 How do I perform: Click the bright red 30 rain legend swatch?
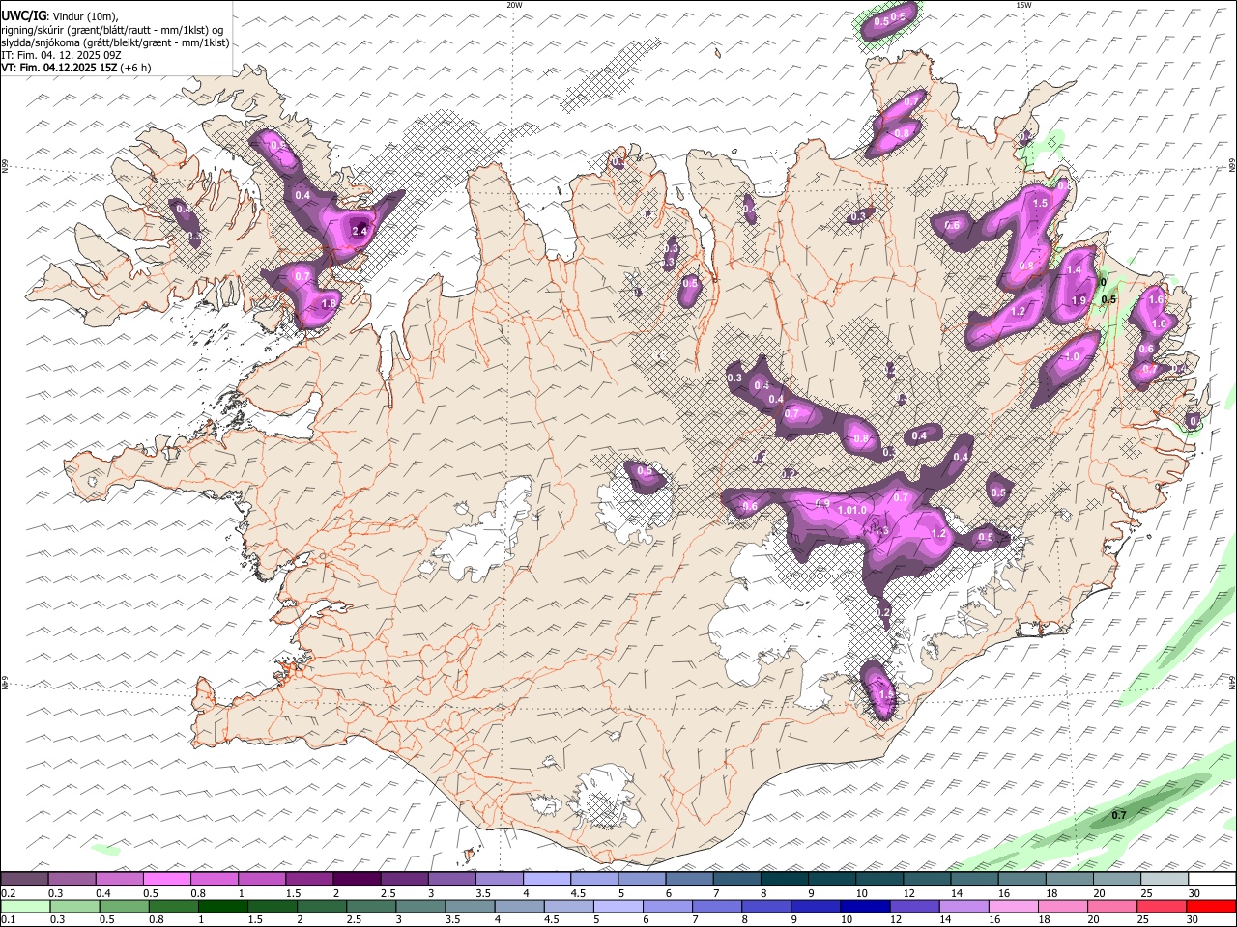tap(1211, 906)
